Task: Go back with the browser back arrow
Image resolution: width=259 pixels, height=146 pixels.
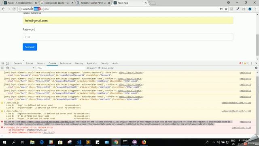Action: tap(4, 9)
